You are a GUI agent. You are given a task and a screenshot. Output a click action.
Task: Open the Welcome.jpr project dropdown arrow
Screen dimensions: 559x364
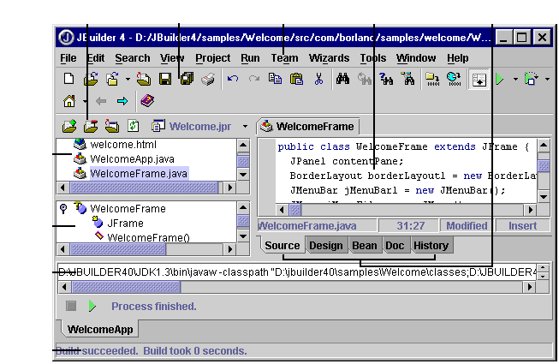(245, 126)
